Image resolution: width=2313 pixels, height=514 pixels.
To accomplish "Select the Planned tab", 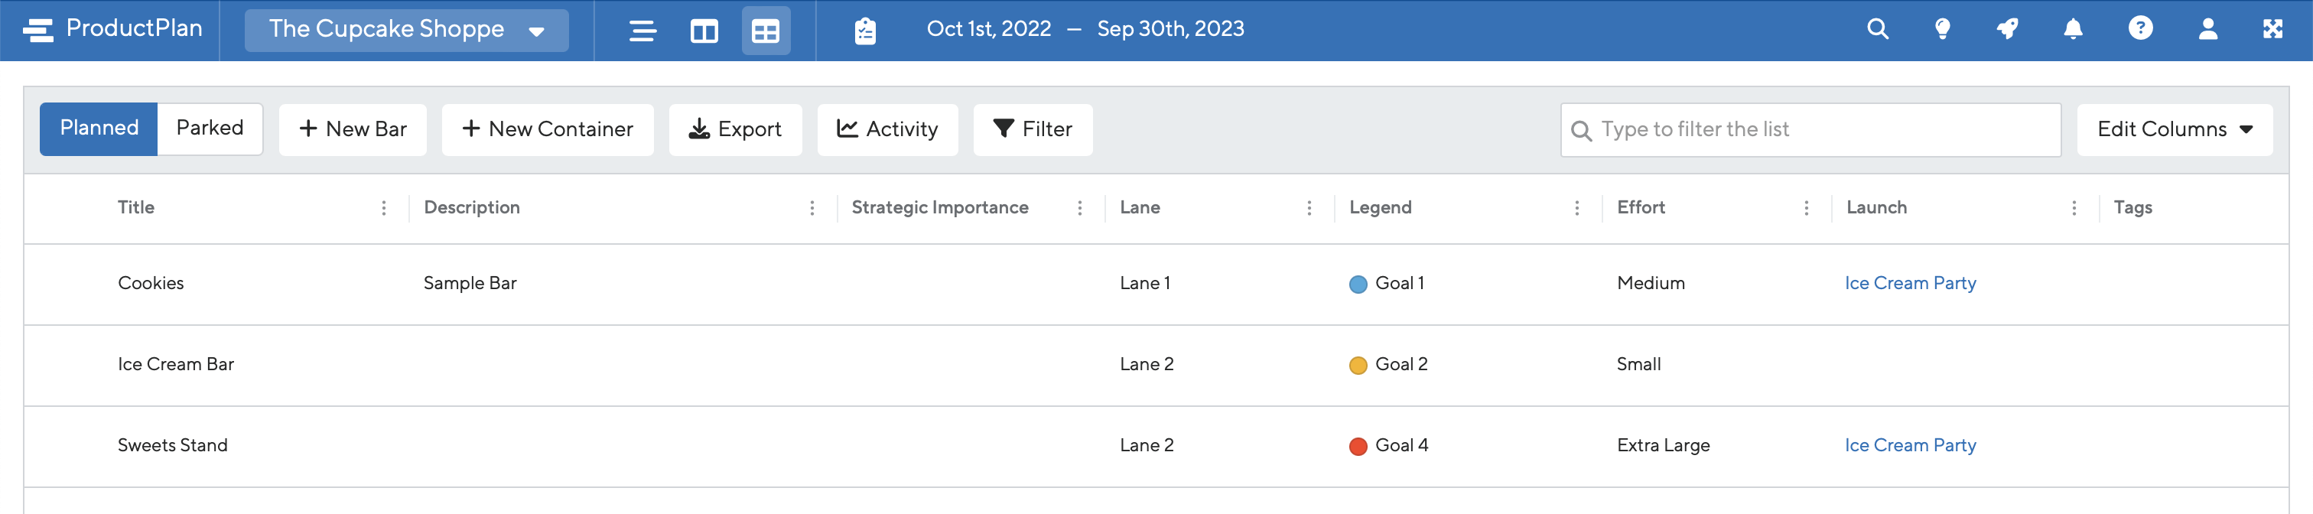I will point(99,128).
